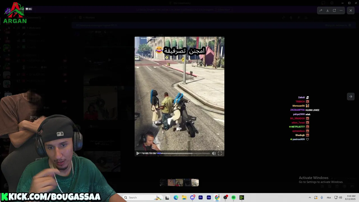Viewport: 359px width, 202px height.
Task: Switch to Discord in the taskbar
Action: [192, 198]
